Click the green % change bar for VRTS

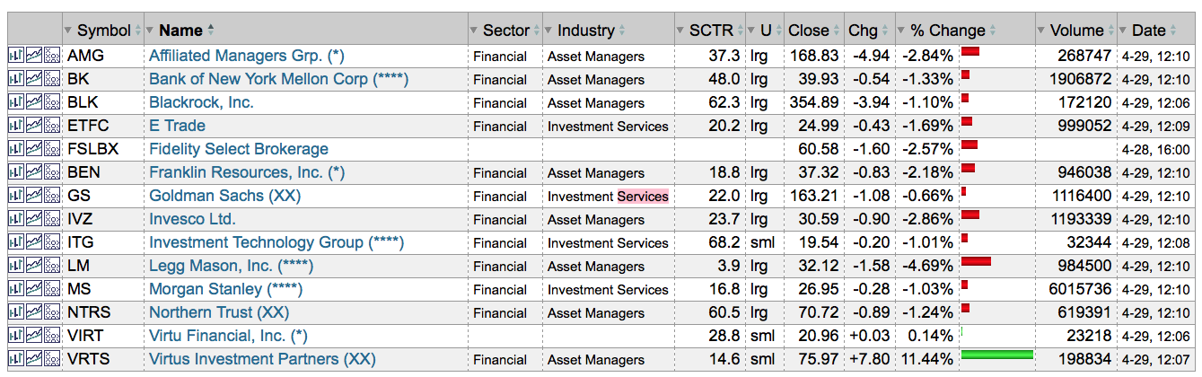[996, 355]
